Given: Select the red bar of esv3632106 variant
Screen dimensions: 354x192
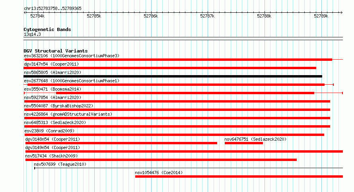Looking at the screenshot, I should [178, 60].
